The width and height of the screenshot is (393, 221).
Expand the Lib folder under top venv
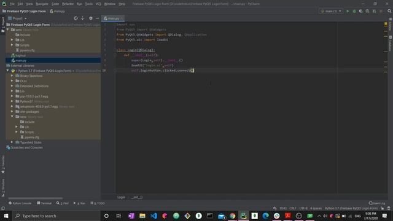point(12,40)
